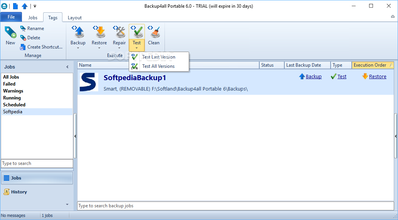Click the blue arrow beside Backup link

(x=302, y=76)
